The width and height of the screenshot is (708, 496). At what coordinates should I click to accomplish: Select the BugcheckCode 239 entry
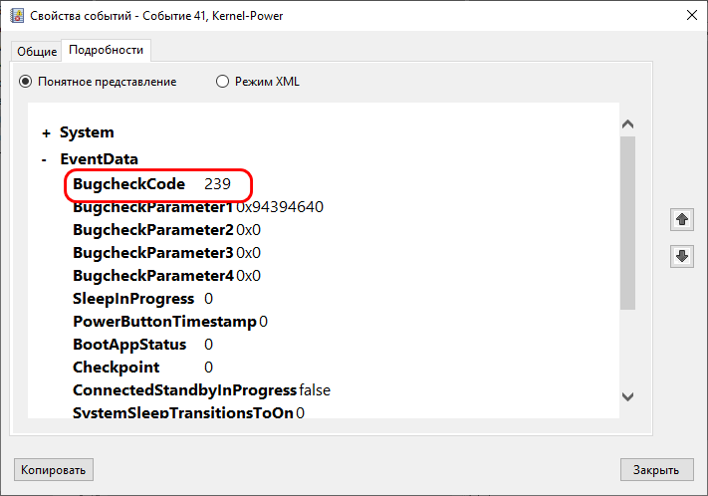(151, 184)
